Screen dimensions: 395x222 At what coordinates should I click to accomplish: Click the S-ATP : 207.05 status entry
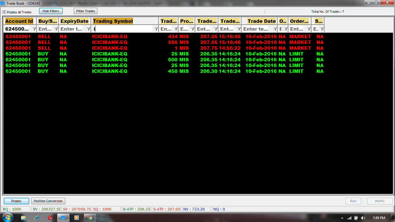point(167,209)
